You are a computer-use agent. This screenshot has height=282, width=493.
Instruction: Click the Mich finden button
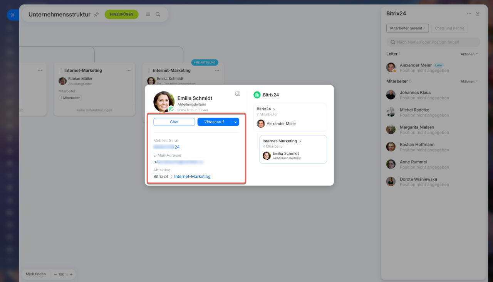pyautogui.click(x=36, y=274)
